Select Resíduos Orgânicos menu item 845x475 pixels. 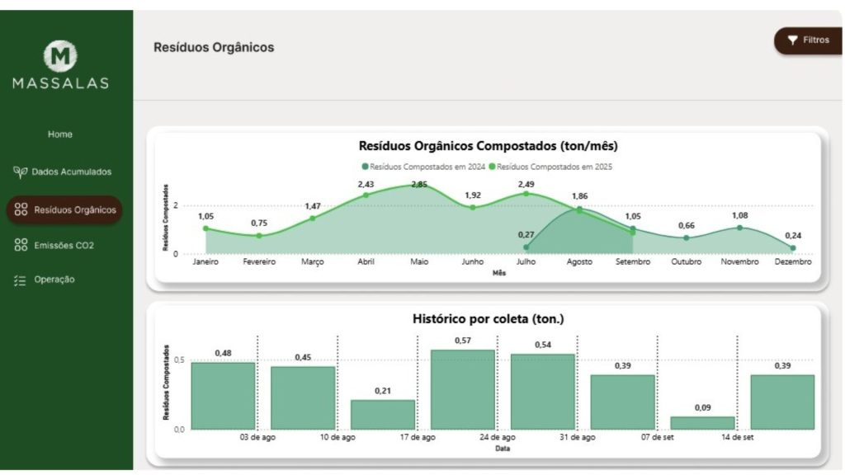[64, 209]
